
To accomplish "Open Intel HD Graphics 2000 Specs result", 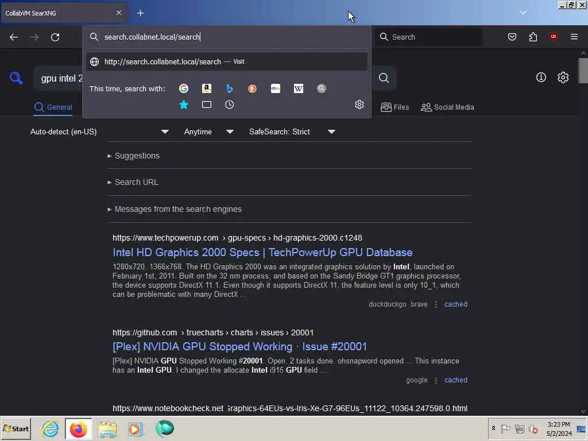I will pyautogui.click(x=262, y=253).
